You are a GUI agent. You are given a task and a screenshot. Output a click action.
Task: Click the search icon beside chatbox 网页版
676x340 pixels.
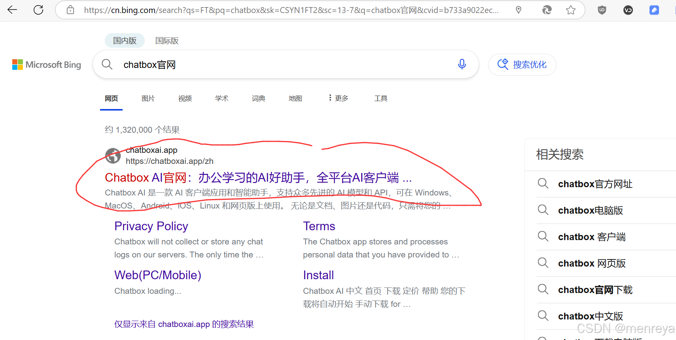tap(543, 263)
